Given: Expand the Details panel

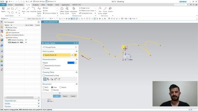Looking at the screenshot, I should tap(39, 104).
